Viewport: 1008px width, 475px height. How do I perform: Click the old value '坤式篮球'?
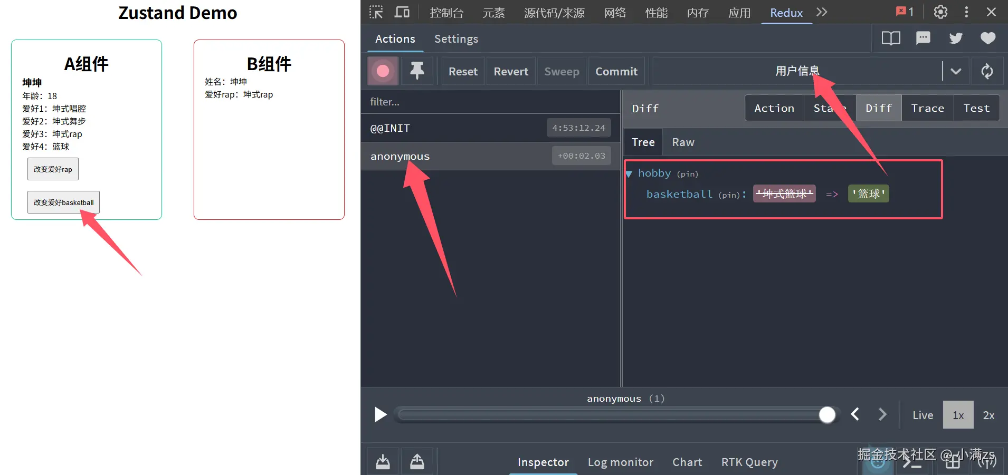coord(784,194)
